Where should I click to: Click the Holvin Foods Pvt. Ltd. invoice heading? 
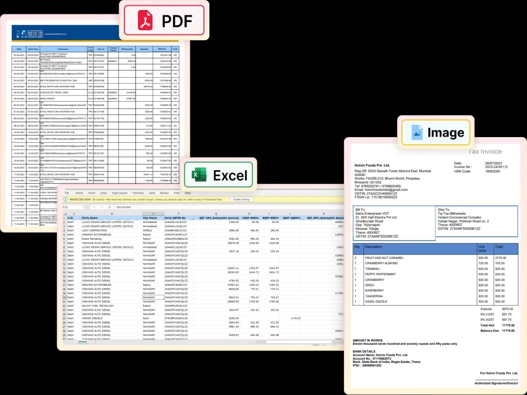pyautogui.click(x=372, y=165)
